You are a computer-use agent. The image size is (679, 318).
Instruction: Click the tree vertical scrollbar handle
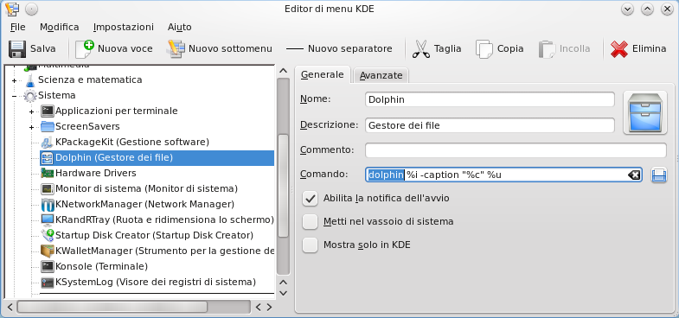pyautogui.click(x=283, y=186)
